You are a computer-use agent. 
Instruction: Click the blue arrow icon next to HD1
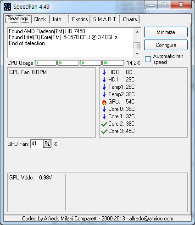coord(104,80)
